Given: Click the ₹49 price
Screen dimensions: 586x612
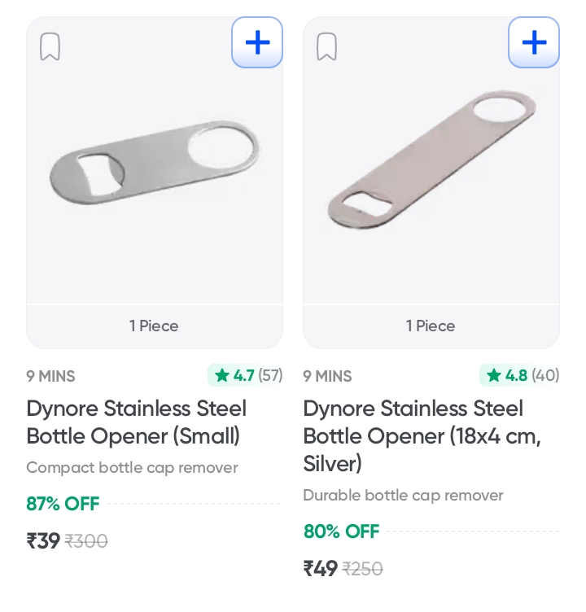Looking at the screenshot, I should point(321,569).
